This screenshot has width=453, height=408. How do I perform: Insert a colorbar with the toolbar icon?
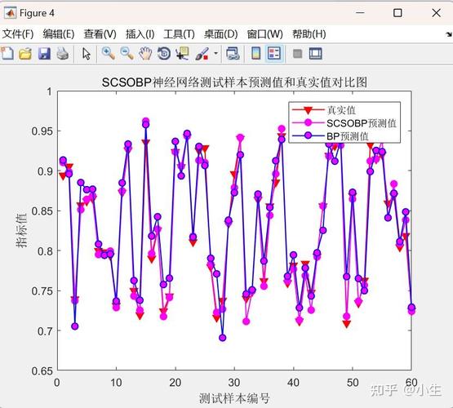point(256,53)
